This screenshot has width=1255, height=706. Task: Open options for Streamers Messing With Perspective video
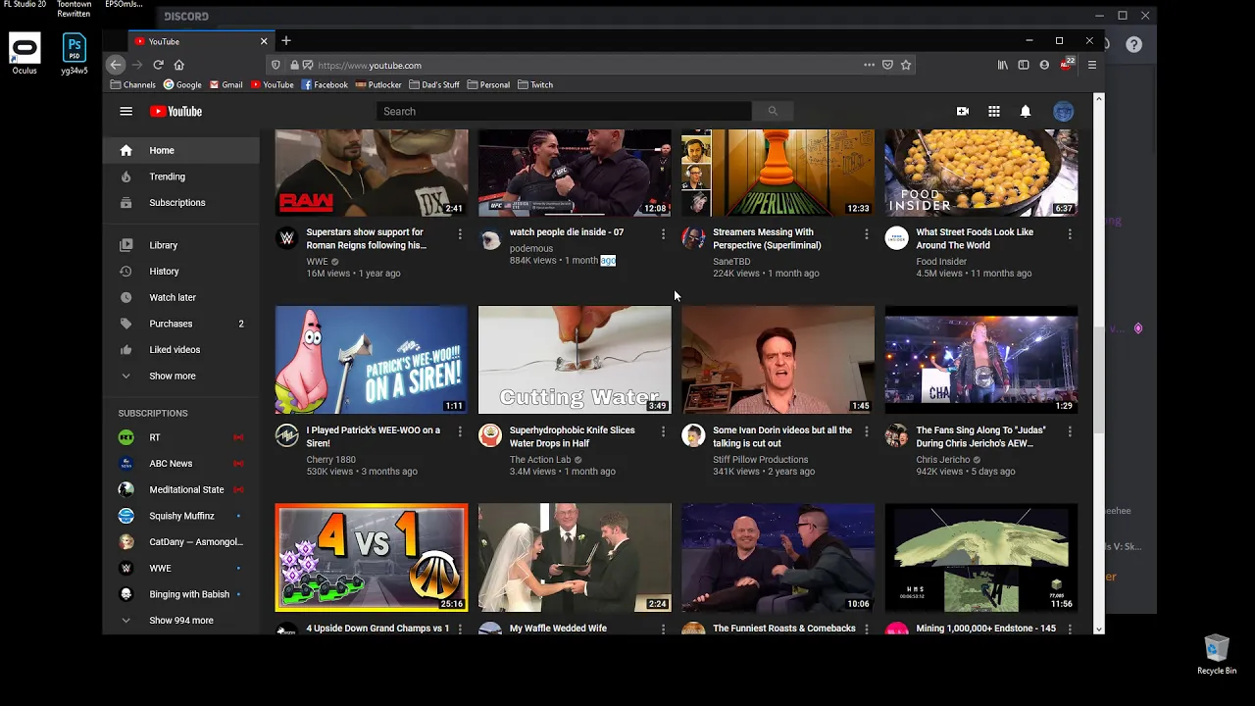click(x=867, y=234)
